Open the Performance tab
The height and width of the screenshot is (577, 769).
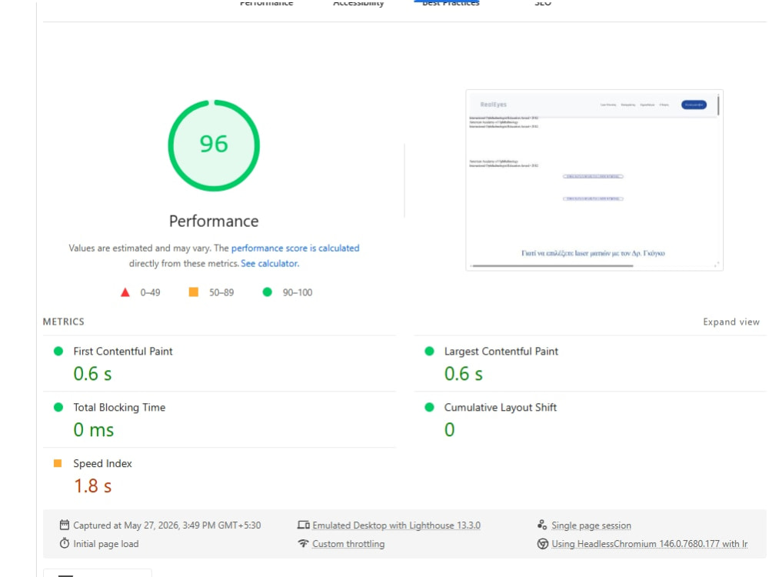(266, 3)
